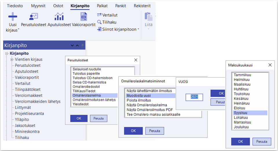Open Vakioraportit document icon
Viewport: 278px width, 151px height.
pos(84,17)
